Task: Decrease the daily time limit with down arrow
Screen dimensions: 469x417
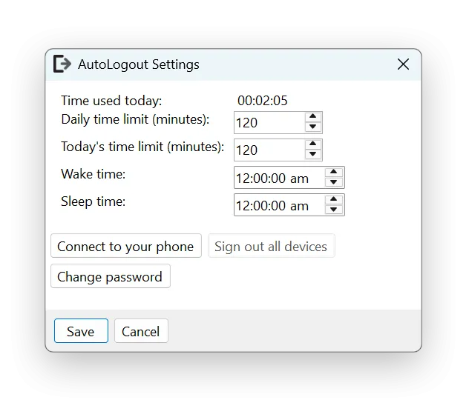Action: coord(313,127)
